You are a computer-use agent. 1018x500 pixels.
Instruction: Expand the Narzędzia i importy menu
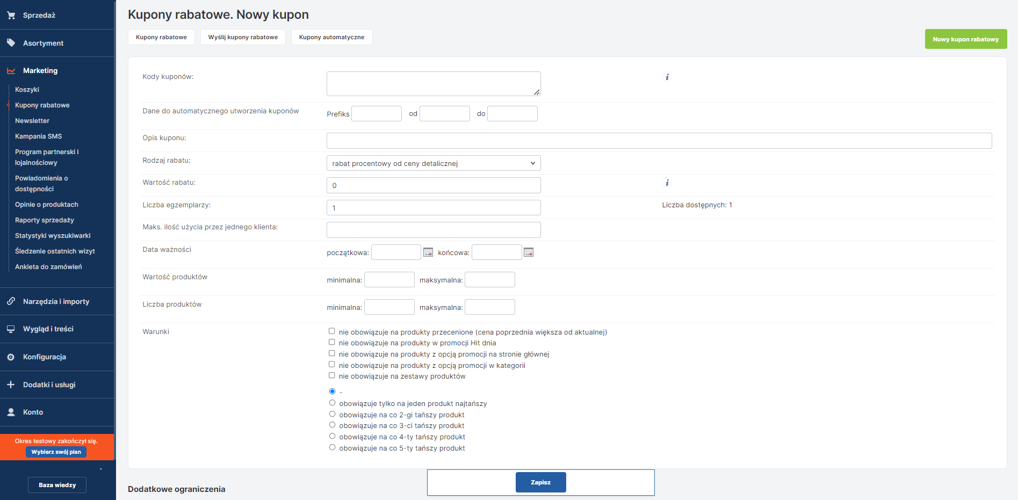(56, 302)
